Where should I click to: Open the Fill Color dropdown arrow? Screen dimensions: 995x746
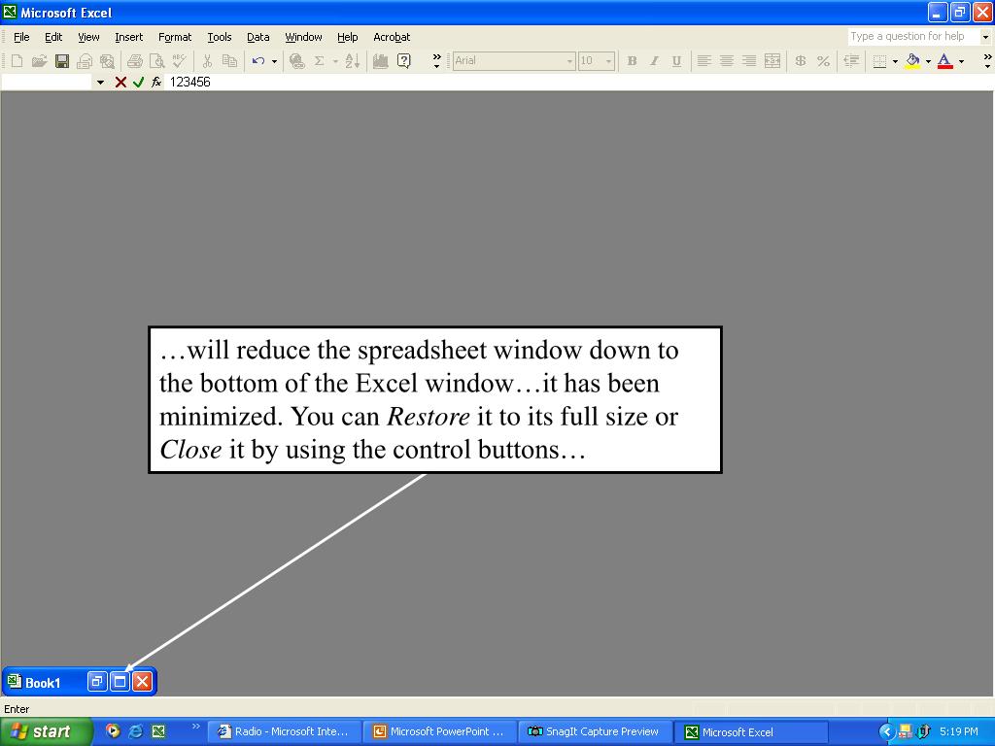tap(928, 61)
